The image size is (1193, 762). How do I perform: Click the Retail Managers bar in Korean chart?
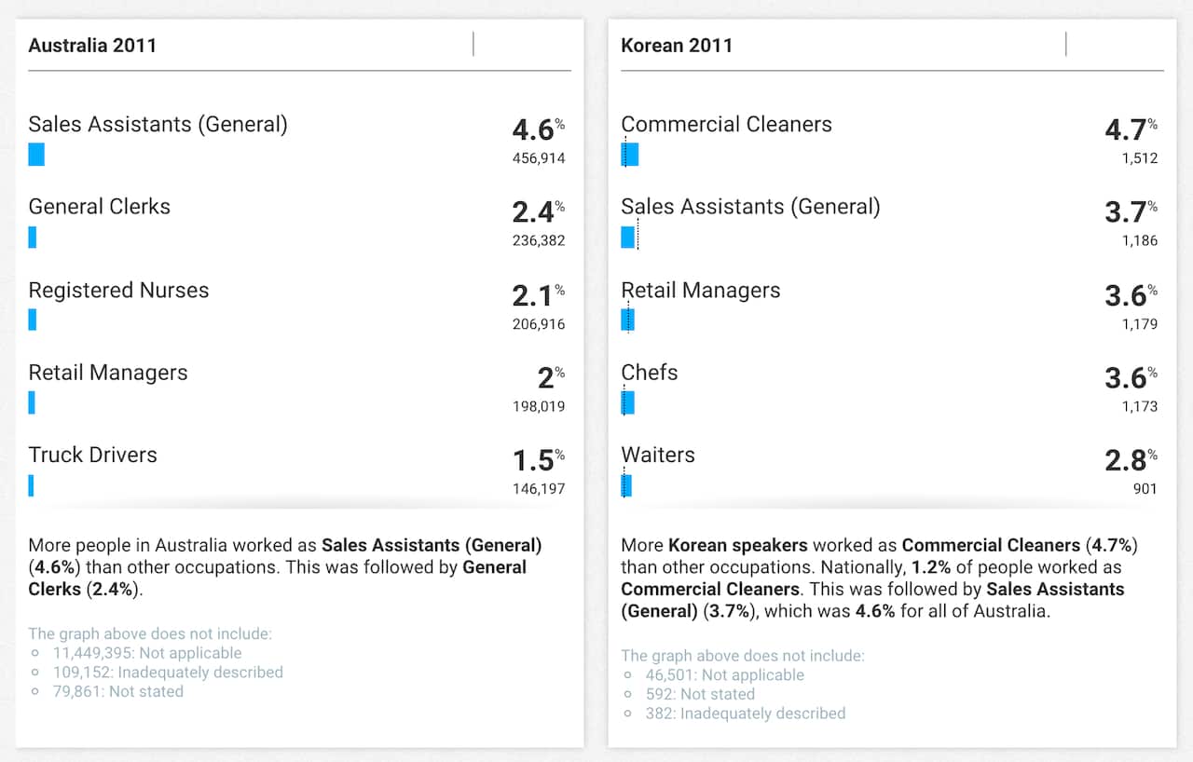click(x=627, y=320)
